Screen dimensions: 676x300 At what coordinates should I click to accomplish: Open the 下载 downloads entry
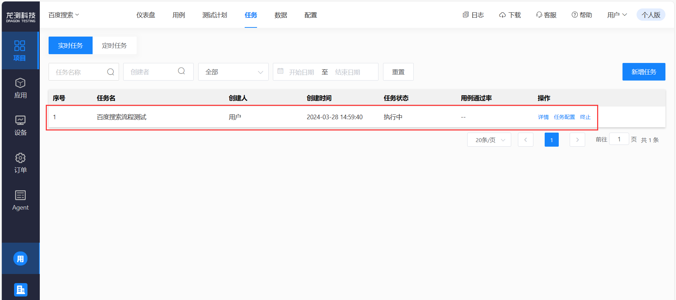click(x=510, y=15)
